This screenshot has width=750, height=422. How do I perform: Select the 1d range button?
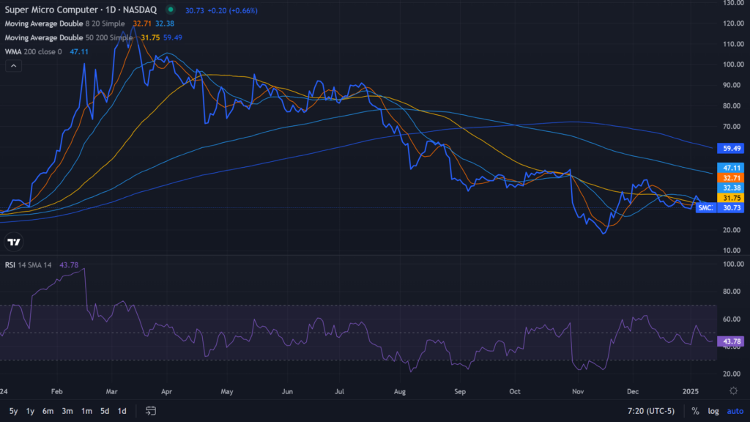point(122,411)
